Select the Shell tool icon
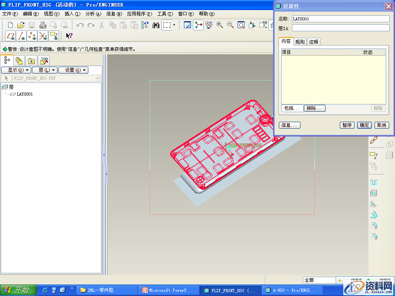 click(x=373, y=193)
